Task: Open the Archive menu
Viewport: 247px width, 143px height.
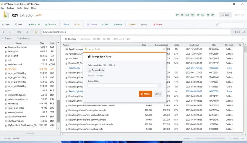Action: (x=10, y=8)
